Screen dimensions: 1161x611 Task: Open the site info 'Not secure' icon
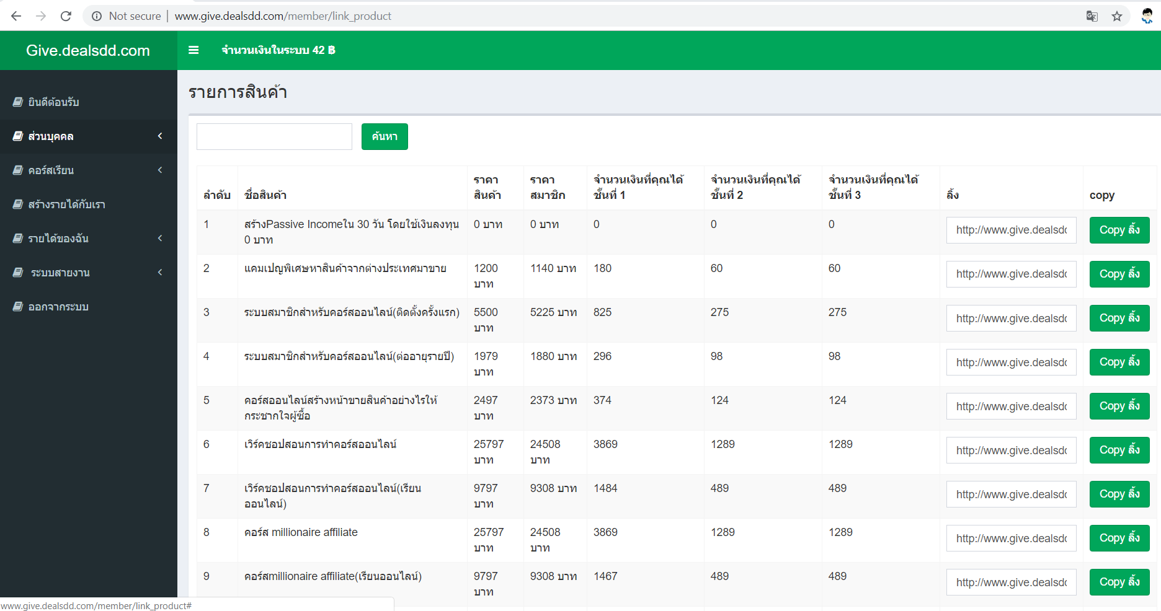click(97, 16)
